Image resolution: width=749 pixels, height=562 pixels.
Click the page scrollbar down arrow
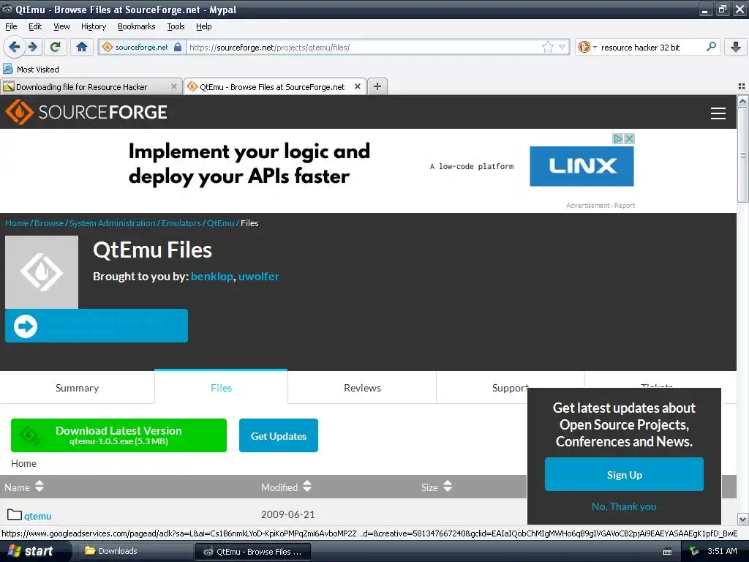pos(742,519)
